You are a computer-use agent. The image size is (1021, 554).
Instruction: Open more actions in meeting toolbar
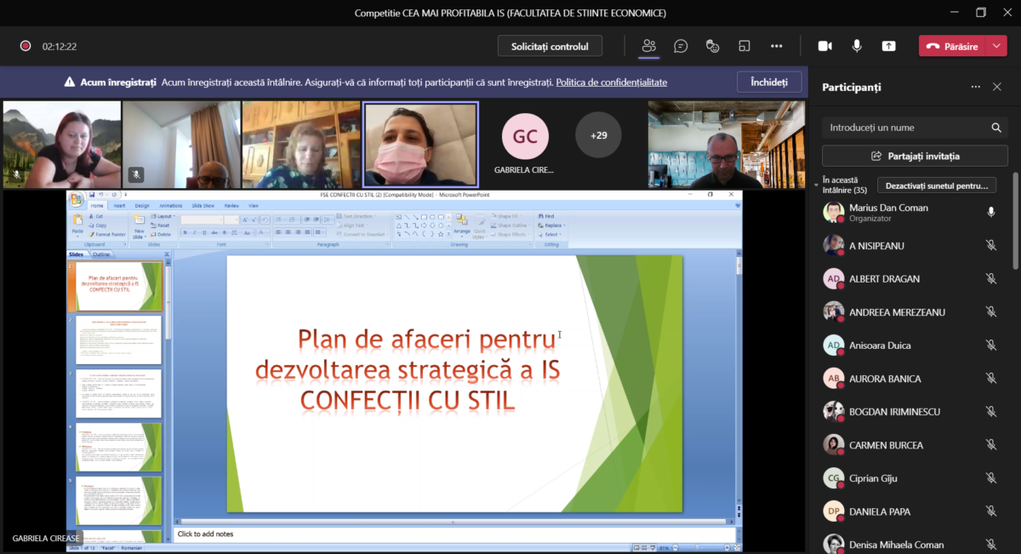(x=776, y=46)
